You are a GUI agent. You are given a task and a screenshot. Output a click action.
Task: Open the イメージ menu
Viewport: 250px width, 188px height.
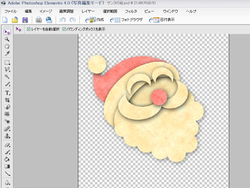point(46,11)
